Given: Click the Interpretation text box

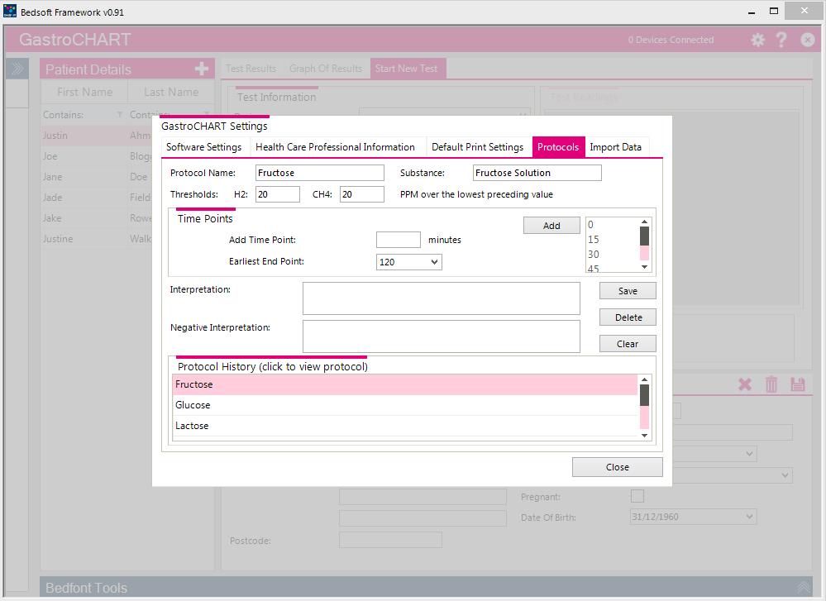Looking at the screenshot, I should [x=442, y=298].
